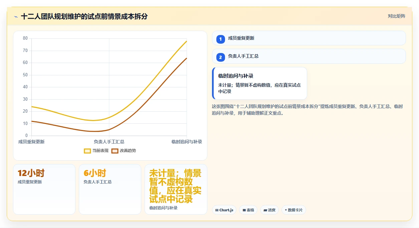Click the icon in the 数据卡片 chip
419x228 pixels.
tap(286, 210)
